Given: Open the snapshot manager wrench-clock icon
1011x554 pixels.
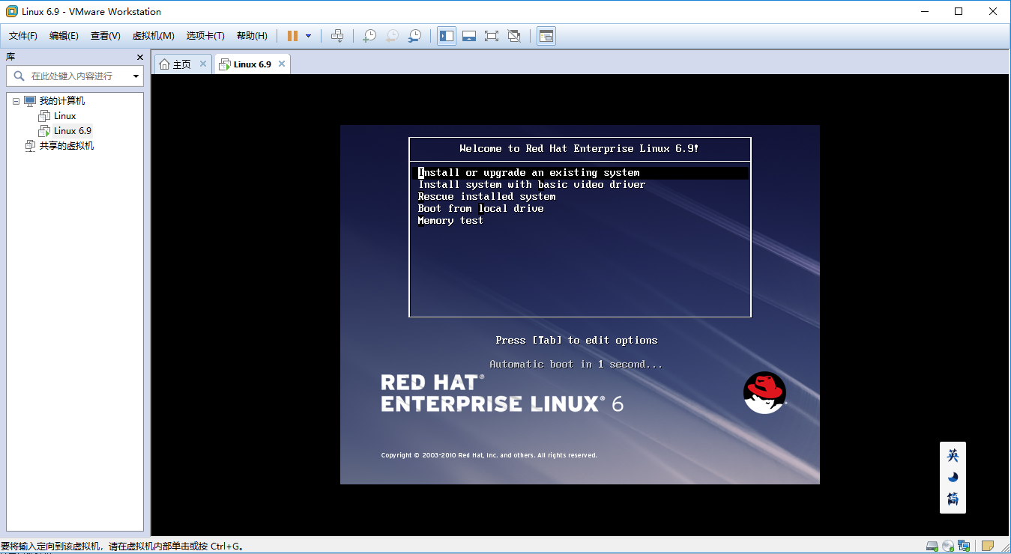Looking at the screenshot, I should point(414,36).
